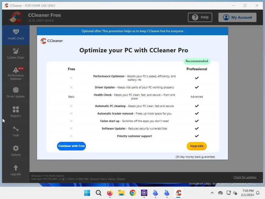Click the X mark beside Automatic PC cleaning
The image size is (265, 199).
[71, 106]
